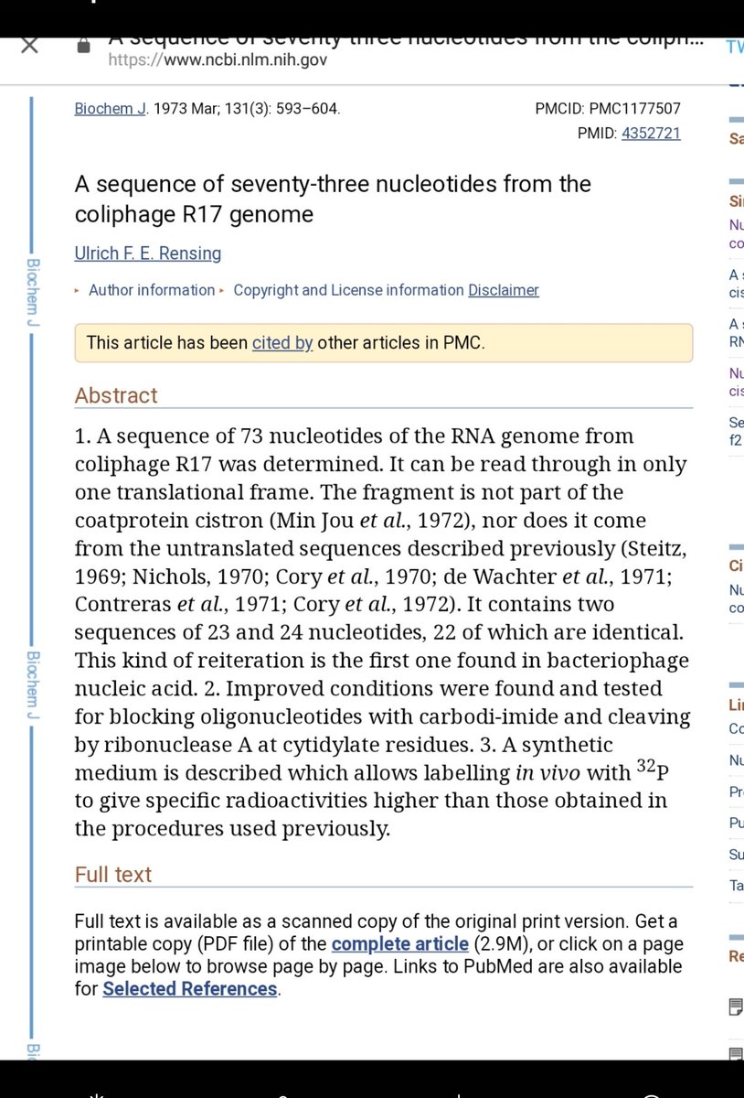Click the Abstract section heading

pos(116,395)
